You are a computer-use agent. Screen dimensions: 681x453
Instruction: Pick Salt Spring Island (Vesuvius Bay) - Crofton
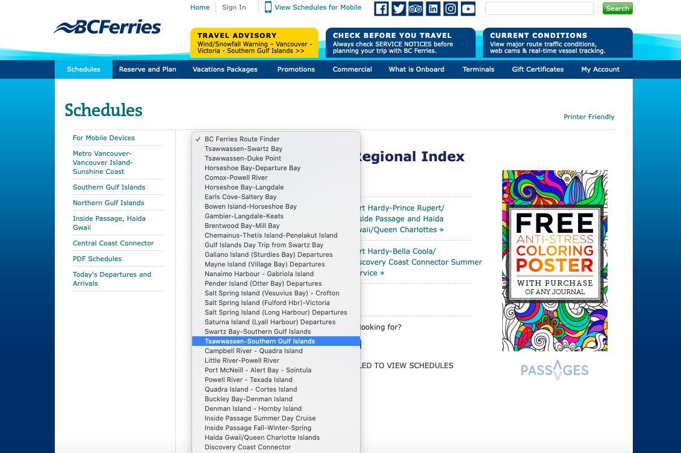pyautogui.click(x=276, y=294)
